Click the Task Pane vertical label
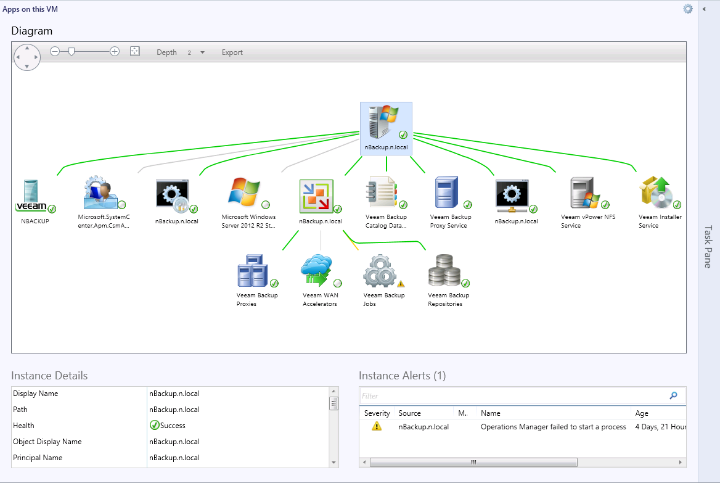720x483 pixels. tap(708, 247)
